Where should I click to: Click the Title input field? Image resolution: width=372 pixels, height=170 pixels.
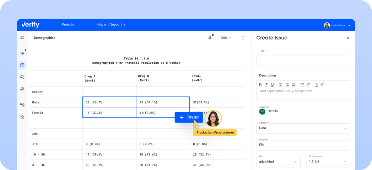303,61
